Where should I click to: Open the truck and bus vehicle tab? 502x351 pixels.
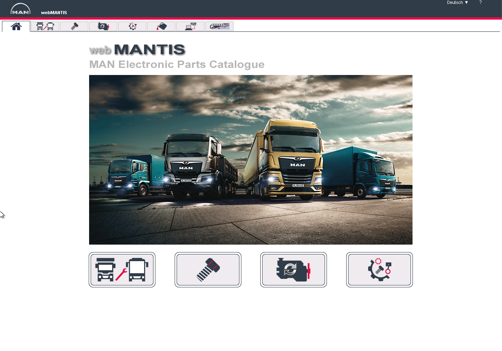[x=45, y=26]
